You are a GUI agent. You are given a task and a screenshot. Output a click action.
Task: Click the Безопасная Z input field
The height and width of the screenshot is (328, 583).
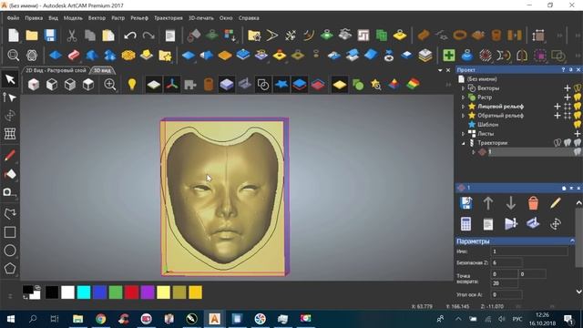click(x=506, y=262)
